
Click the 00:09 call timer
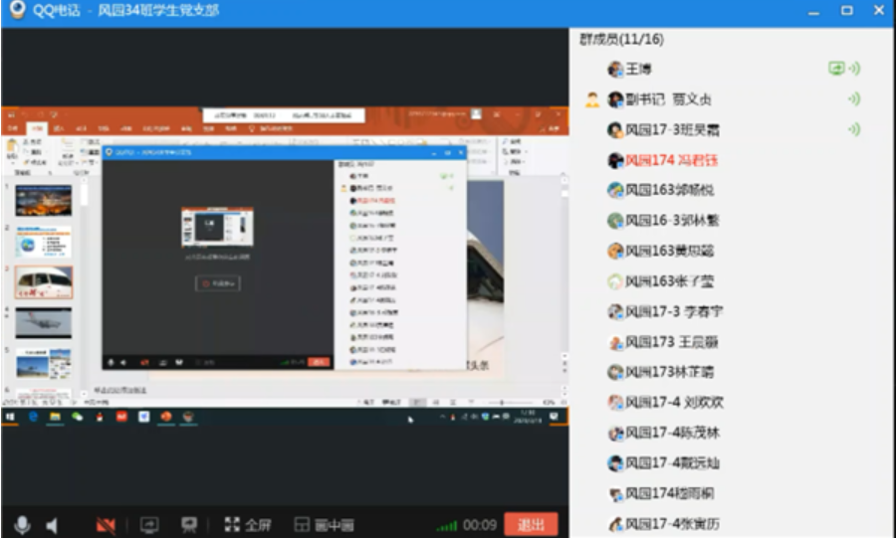click(480, 525)
